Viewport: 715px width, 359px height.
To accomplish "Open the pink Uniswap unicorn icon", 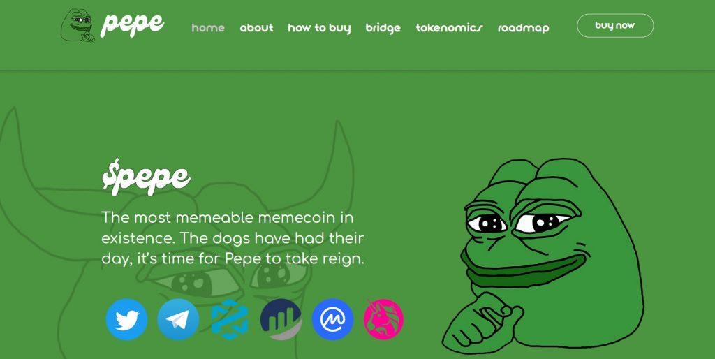I will pos(383,319).
